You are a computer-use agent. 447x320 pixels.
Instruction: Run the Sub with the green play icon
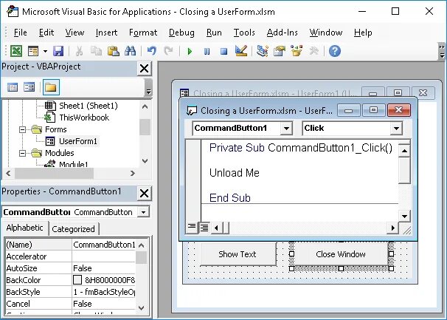pyautogui.click(x=190, y=52)
